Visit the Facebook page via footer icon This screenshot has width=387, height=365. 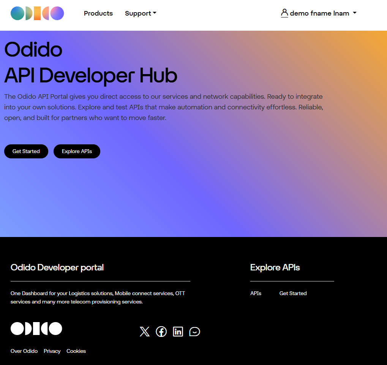click(x=161, y=332)
